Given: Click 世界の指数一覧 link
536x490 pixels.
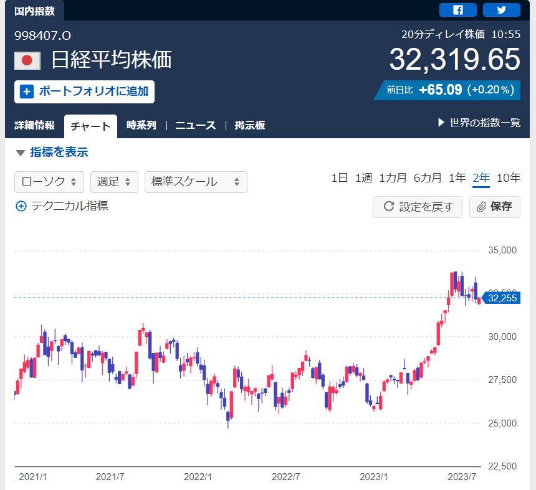Looking at the screenshot, I should coord(485,122).
